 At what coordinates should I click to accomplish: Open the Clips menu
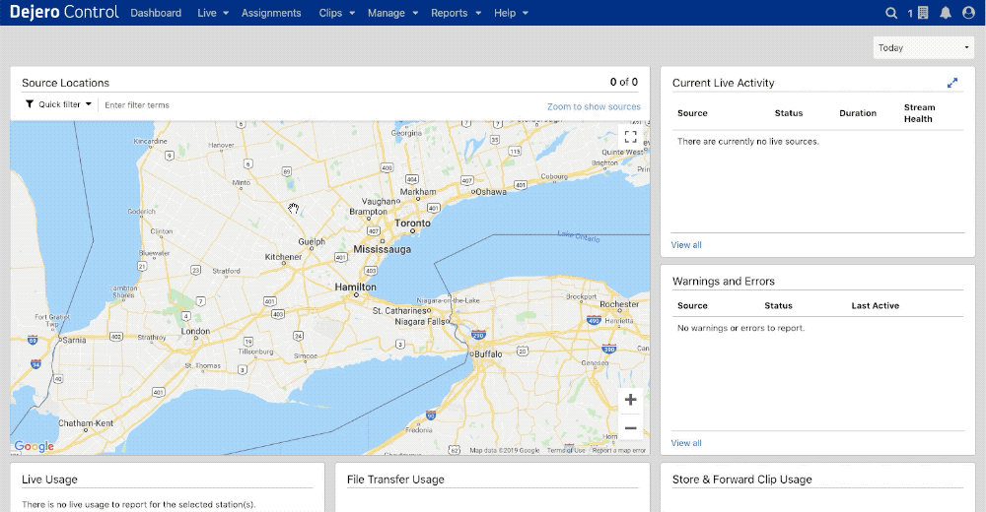pyautogui.click(x=336, y=13)
